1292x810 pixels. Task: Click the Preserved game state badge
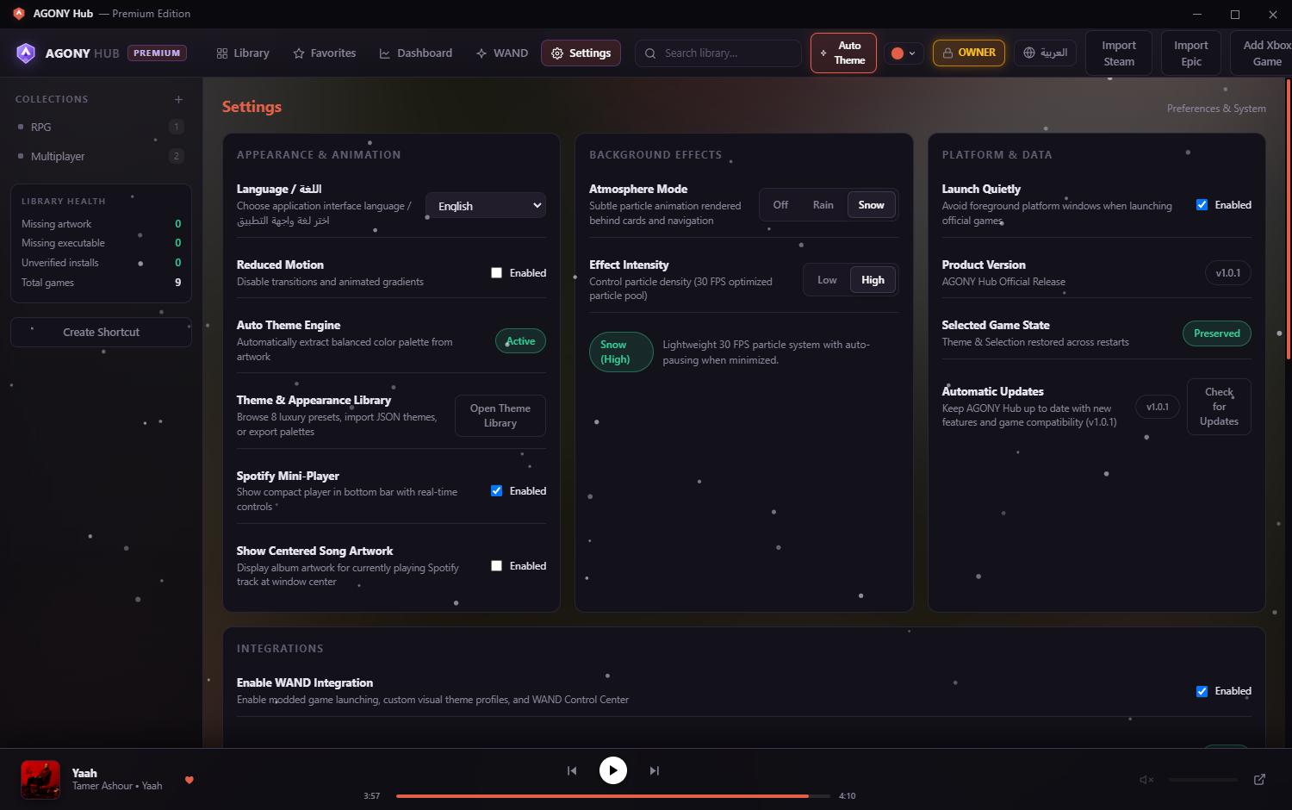tap(1217, 333)
